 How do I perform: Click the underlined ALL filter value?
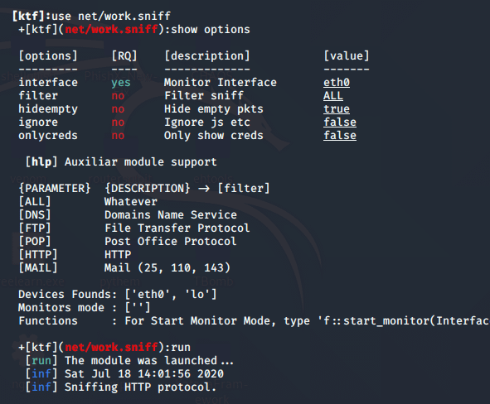332,95
